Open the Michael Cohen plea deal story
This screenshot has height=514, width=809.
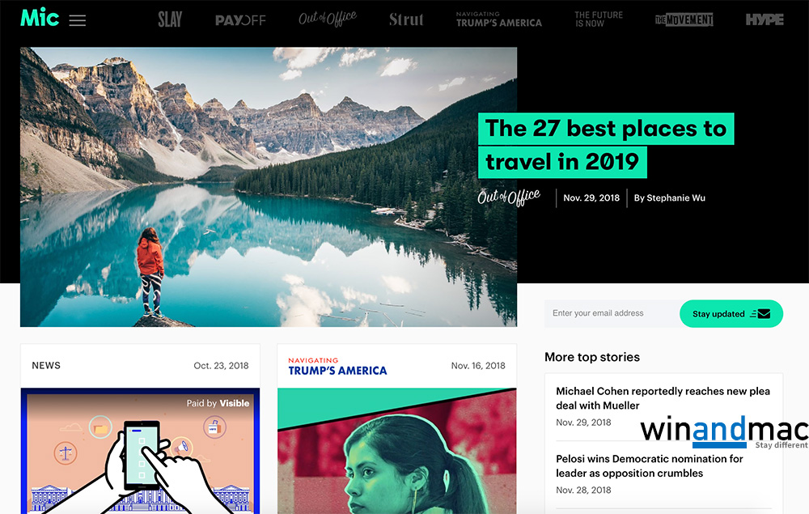click(663, 398)
